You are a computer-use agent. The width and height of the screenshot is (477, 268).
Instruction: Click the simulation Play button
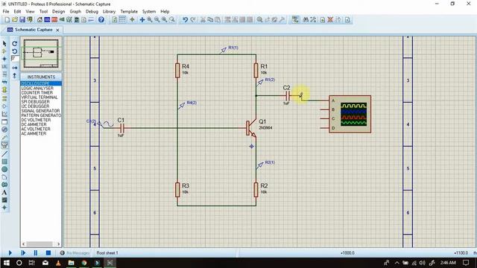pos(10,253)
